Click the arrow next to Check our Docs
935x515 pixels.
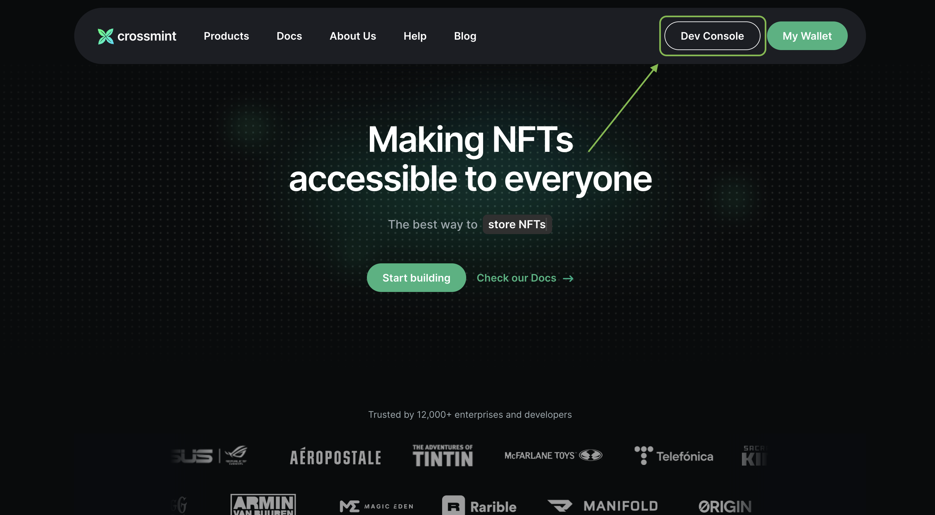point(568,278)
